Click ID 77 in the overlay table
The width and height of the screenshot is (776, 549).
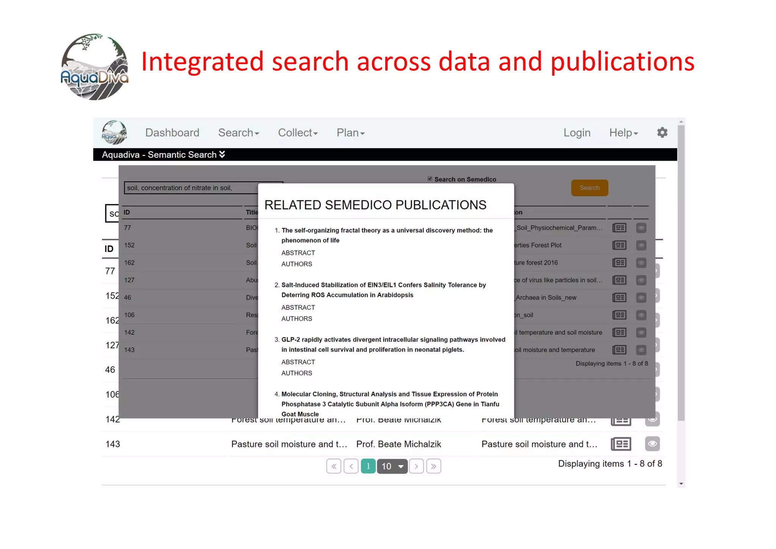pyautogui.click(x=127, y=228)
